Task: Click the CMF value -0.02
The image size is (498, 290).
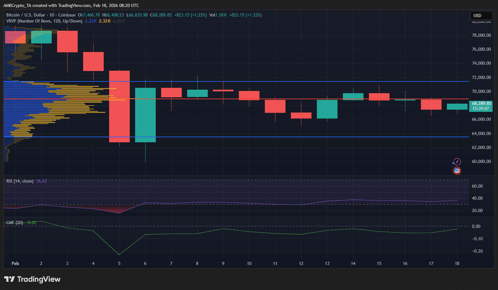Action: point(31,222)
